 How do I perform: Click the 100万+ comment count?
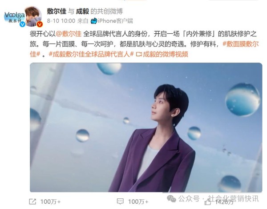pyautogui.click(x=138, y=202)
